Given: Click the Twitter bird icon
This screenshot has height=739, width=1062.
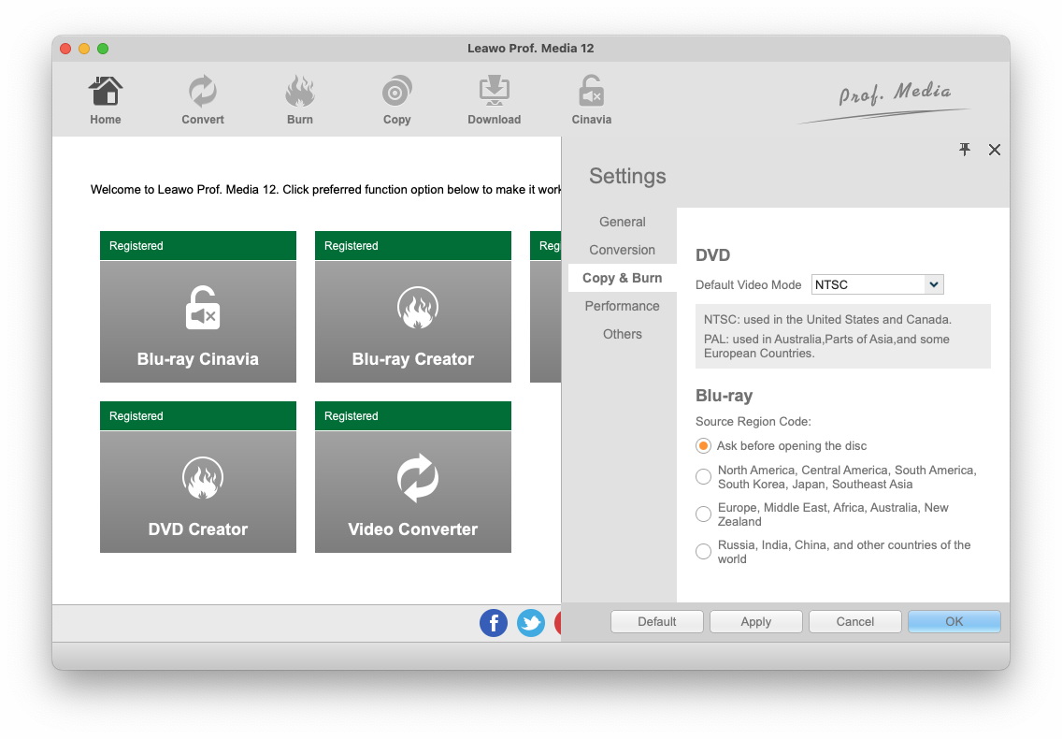Looking at the screenshot, I should pos(531,622).
